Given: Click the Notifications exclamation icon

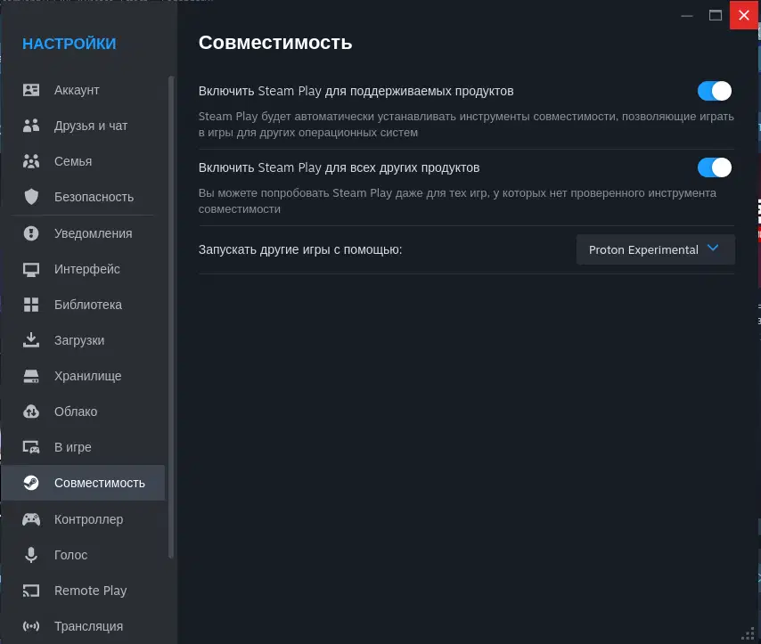Looking at the screenshot, I should (31, 233).
